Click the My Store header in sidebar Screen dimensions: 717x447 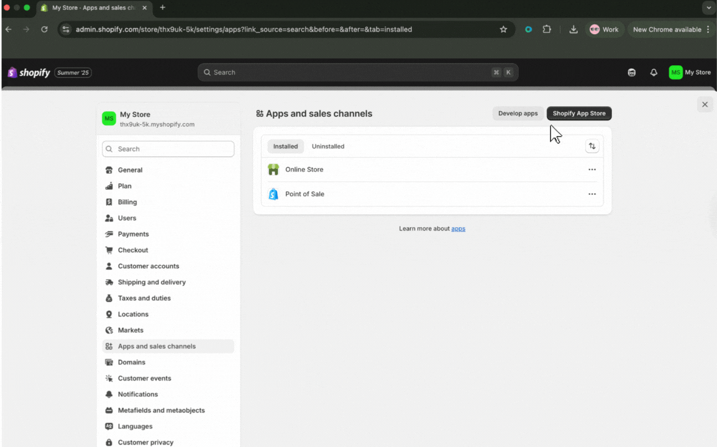(168, 119)
